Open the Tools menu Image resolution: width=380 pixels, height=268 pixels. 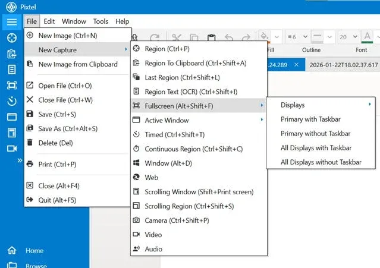(x=101, y=21)
